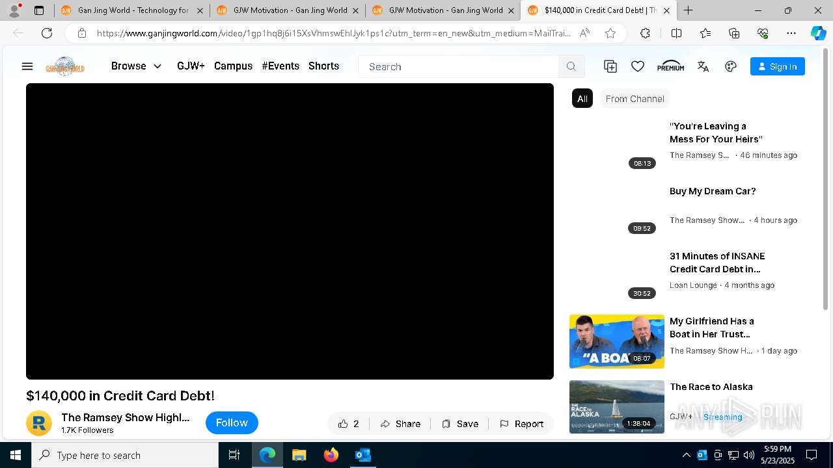Image resolution: width=833 pixels, height=468 pixels.
Task: Expand the Browse dropdown menu
Action: point(136,66)
